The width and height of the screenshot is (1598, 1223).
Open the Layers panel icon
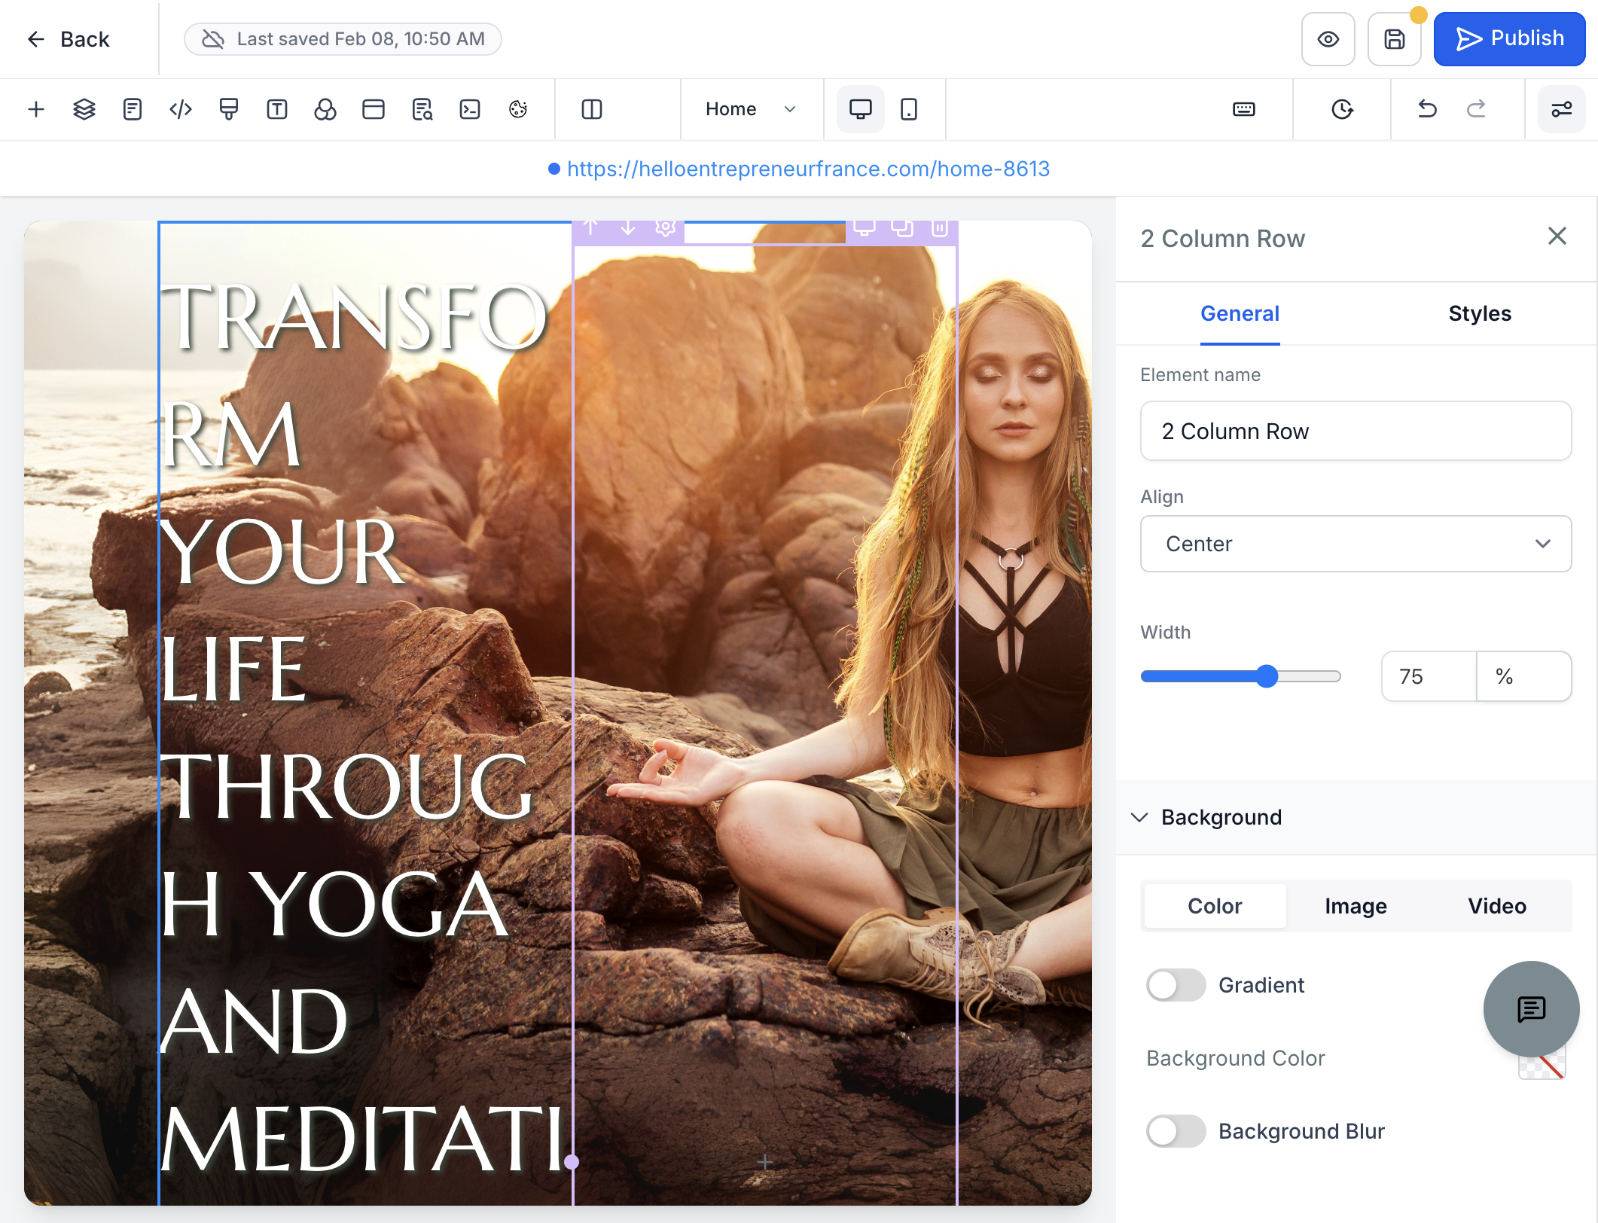click(84, 110)
